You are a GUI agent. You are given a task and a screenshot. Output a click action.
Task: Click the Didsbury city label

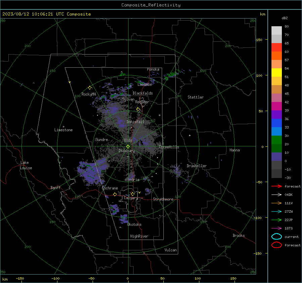point(127,151)
